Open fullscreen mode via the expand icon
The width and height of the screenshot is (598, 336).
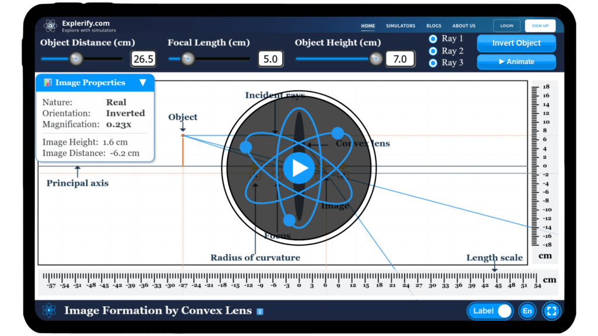(551, 311)
